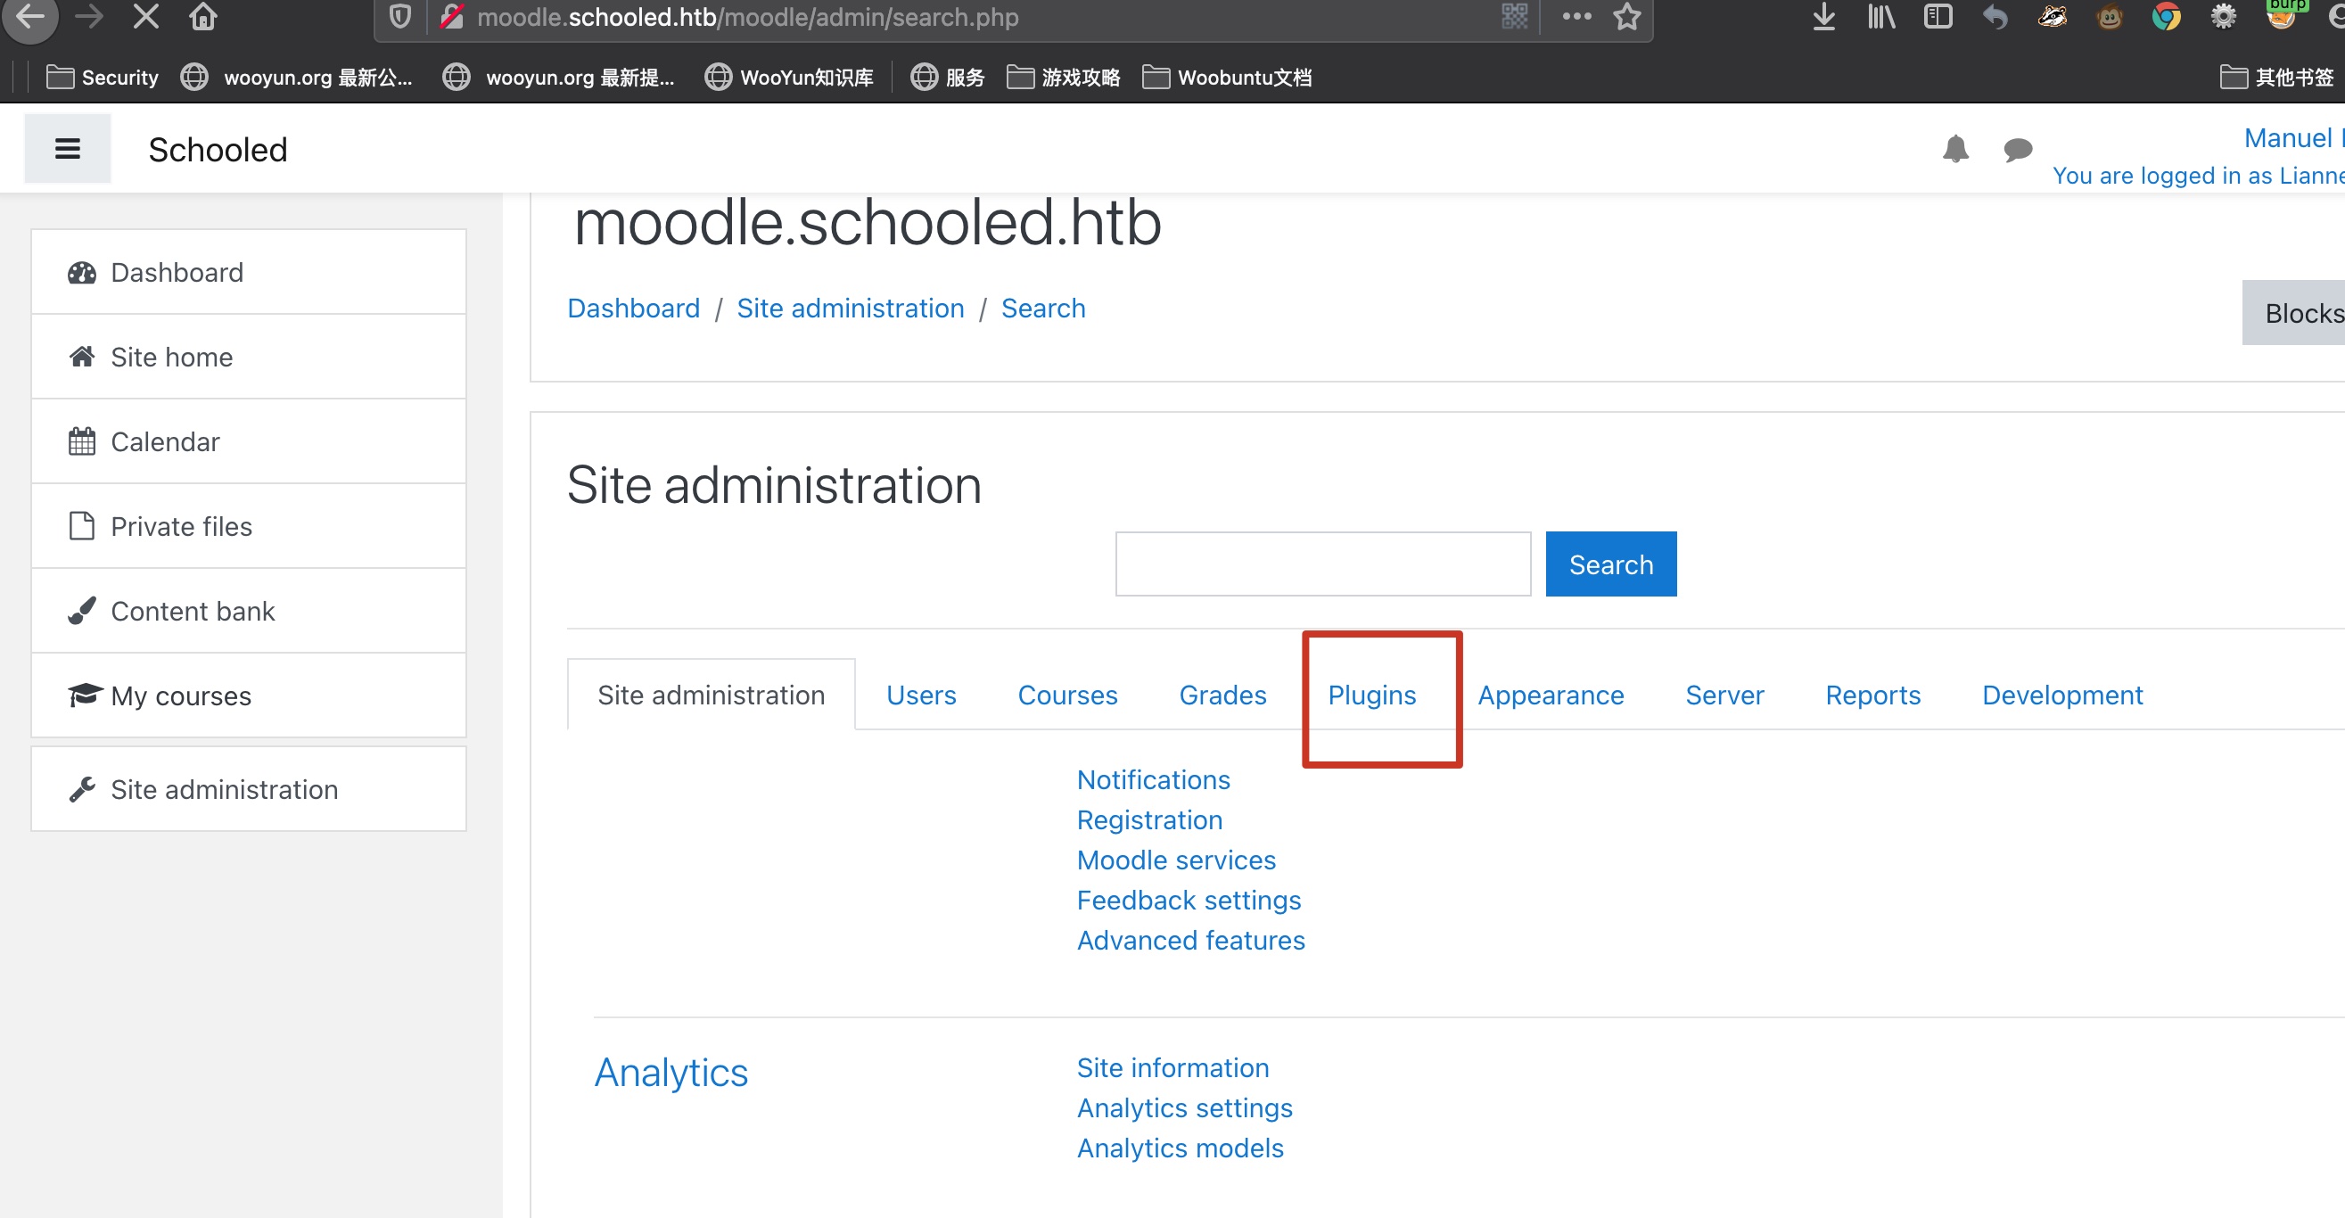This screenshot has width=2345, height=1218.
Task: Open the messaging chat bubble icon
Action: (2017, 148)
